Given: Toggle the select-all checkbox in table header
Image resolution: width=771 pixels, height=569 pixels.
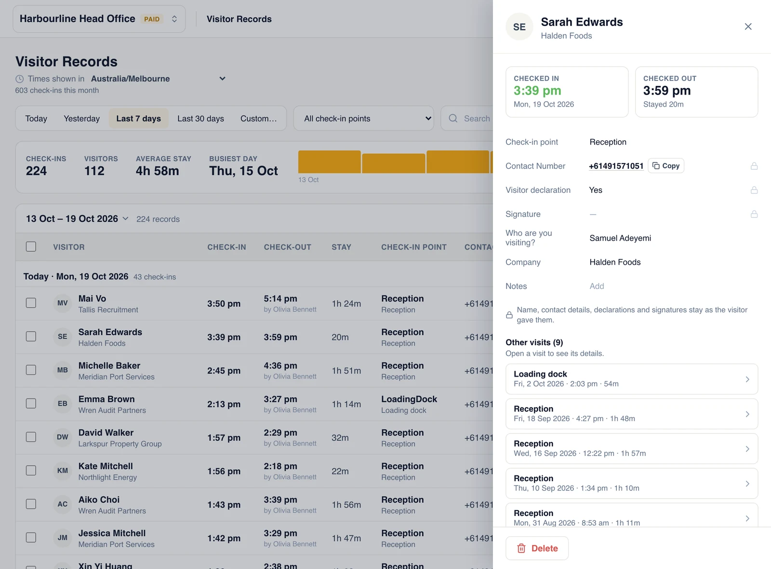Looking at the screenshot, I should 31,246.
